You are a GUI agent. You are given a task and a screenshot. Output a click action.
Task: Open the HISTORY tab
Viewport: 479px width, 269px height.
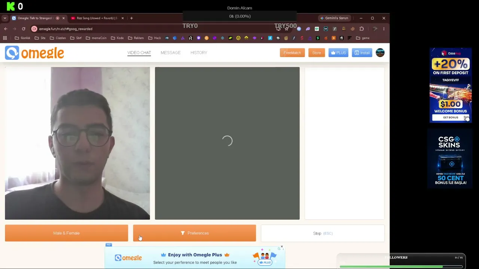click(x=199, y=53)
